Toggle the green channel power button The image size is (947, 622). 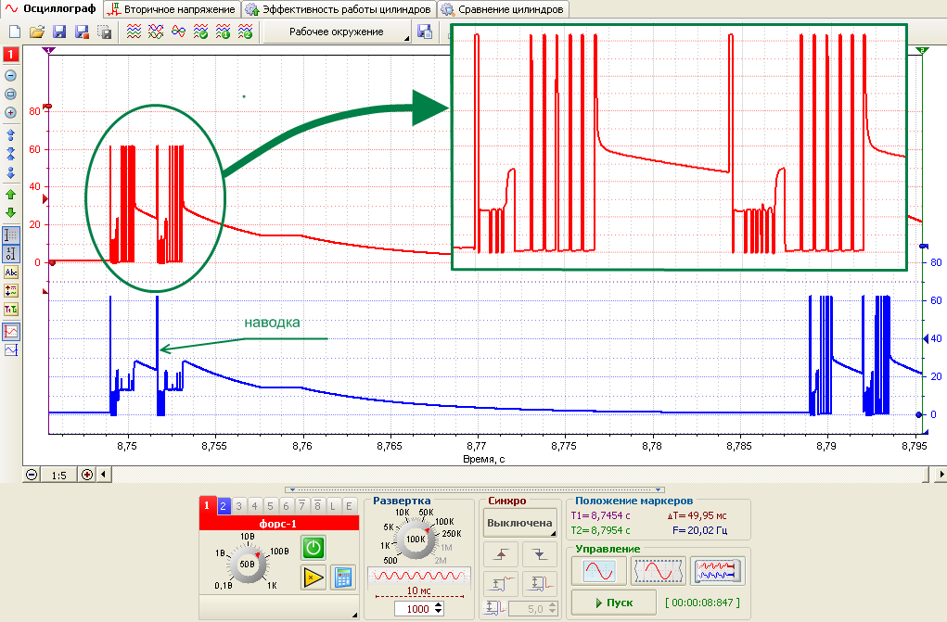(313, 548)
